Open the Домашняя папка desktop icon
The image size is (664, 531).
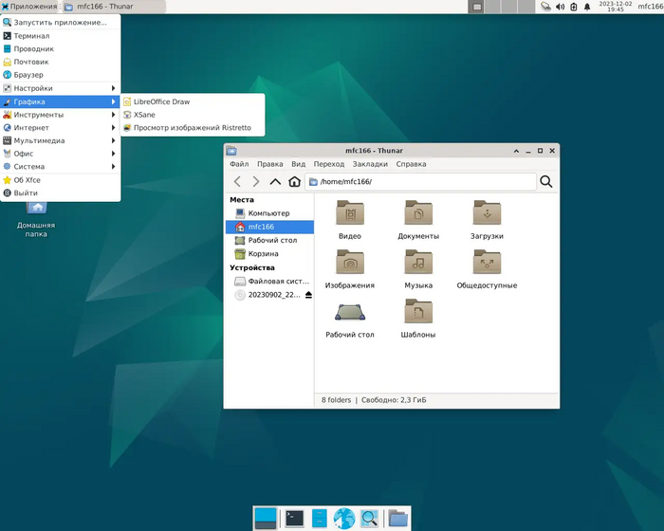36,220
